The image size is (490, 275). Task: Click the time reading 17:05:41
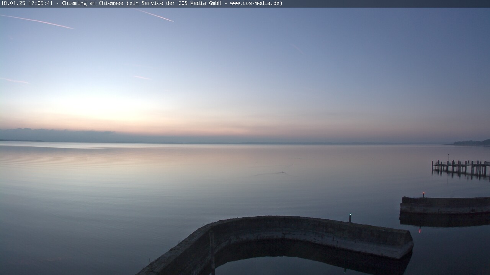40,3
